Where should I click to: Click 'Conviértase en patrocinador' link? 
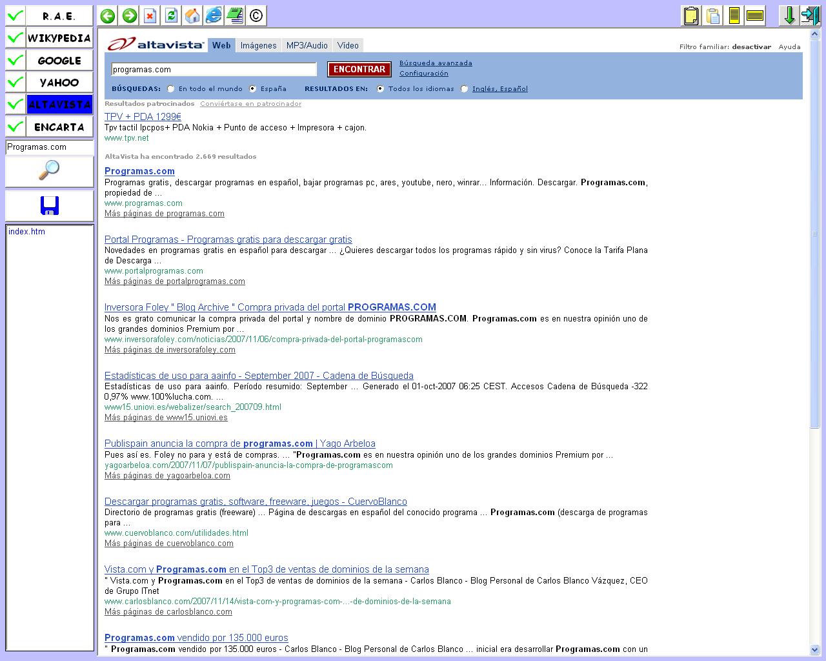pos(250,104)
